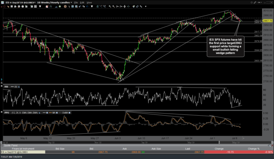Collapse the Quote Panel expander
This screenshot has height=159, width=274.
pos(2,145)
